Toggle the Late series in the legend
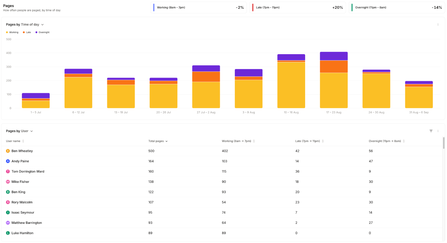The width and height of the screenshot is (447, 243). tap(27, 32)
